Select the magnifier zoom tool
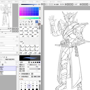Image resolution: width=90 pixels, height=90 pixels. point(23,24)
